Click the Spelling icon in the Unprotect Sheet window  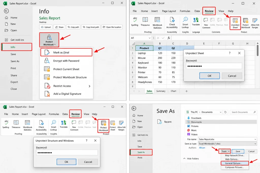pyautogui.click(x=135, y=22)
